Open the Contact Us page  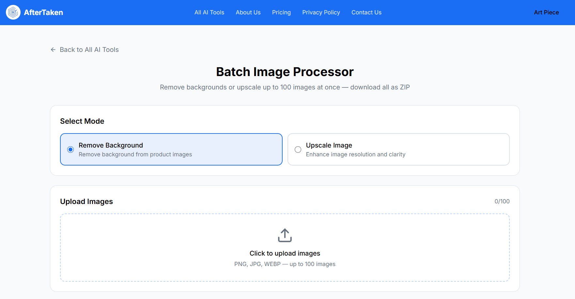[366, 12]
